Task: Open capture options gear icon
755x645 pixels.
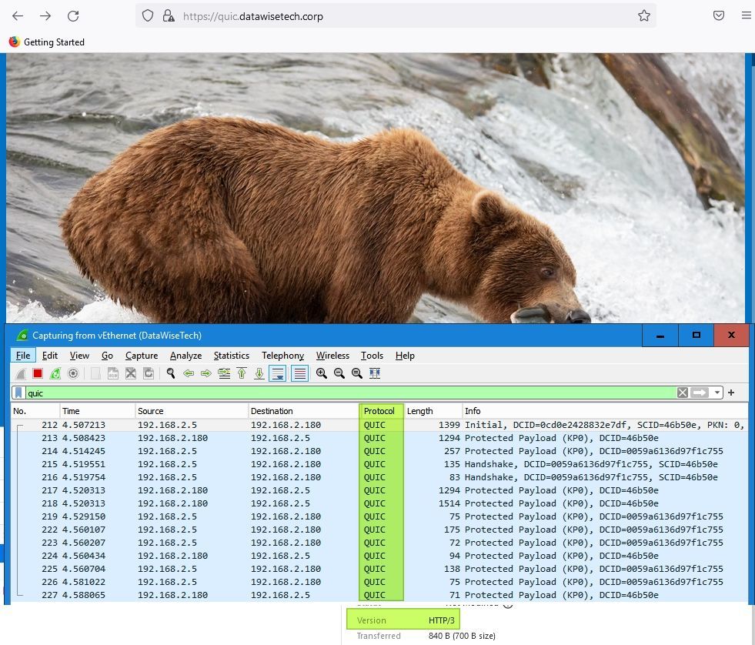Action: click(72, 373)
